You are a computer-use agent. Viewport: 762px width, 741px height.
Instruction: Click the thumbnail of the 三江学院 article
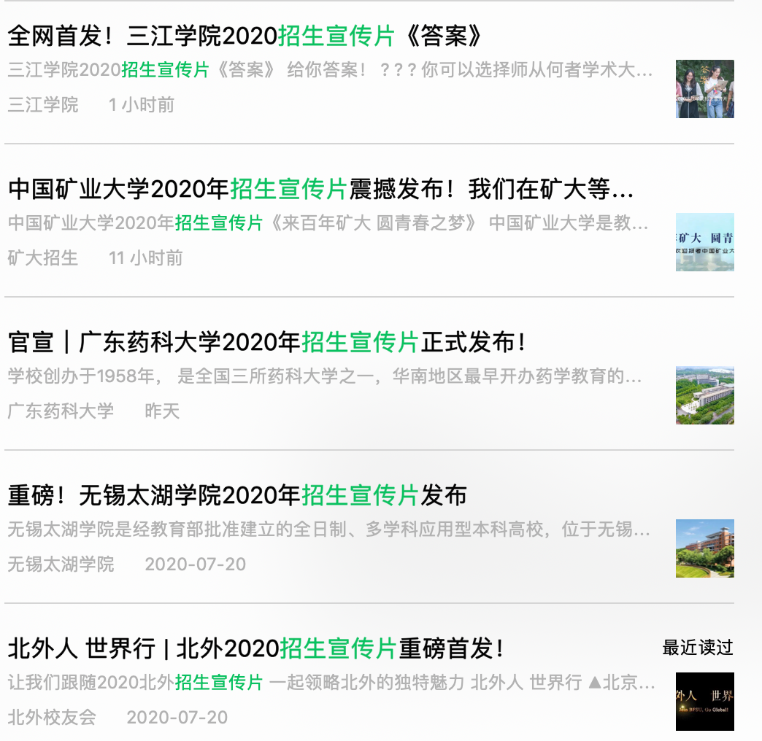pos(704,88)
